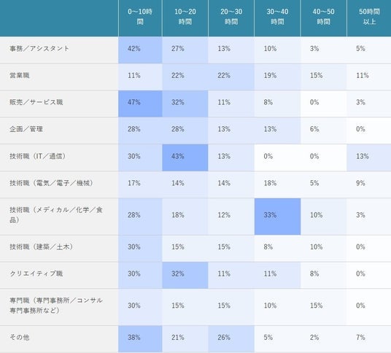The height and width of the screenshot is (353, 391).
Task: Click the 20〜30時間 column header
Action: point(231,17)
